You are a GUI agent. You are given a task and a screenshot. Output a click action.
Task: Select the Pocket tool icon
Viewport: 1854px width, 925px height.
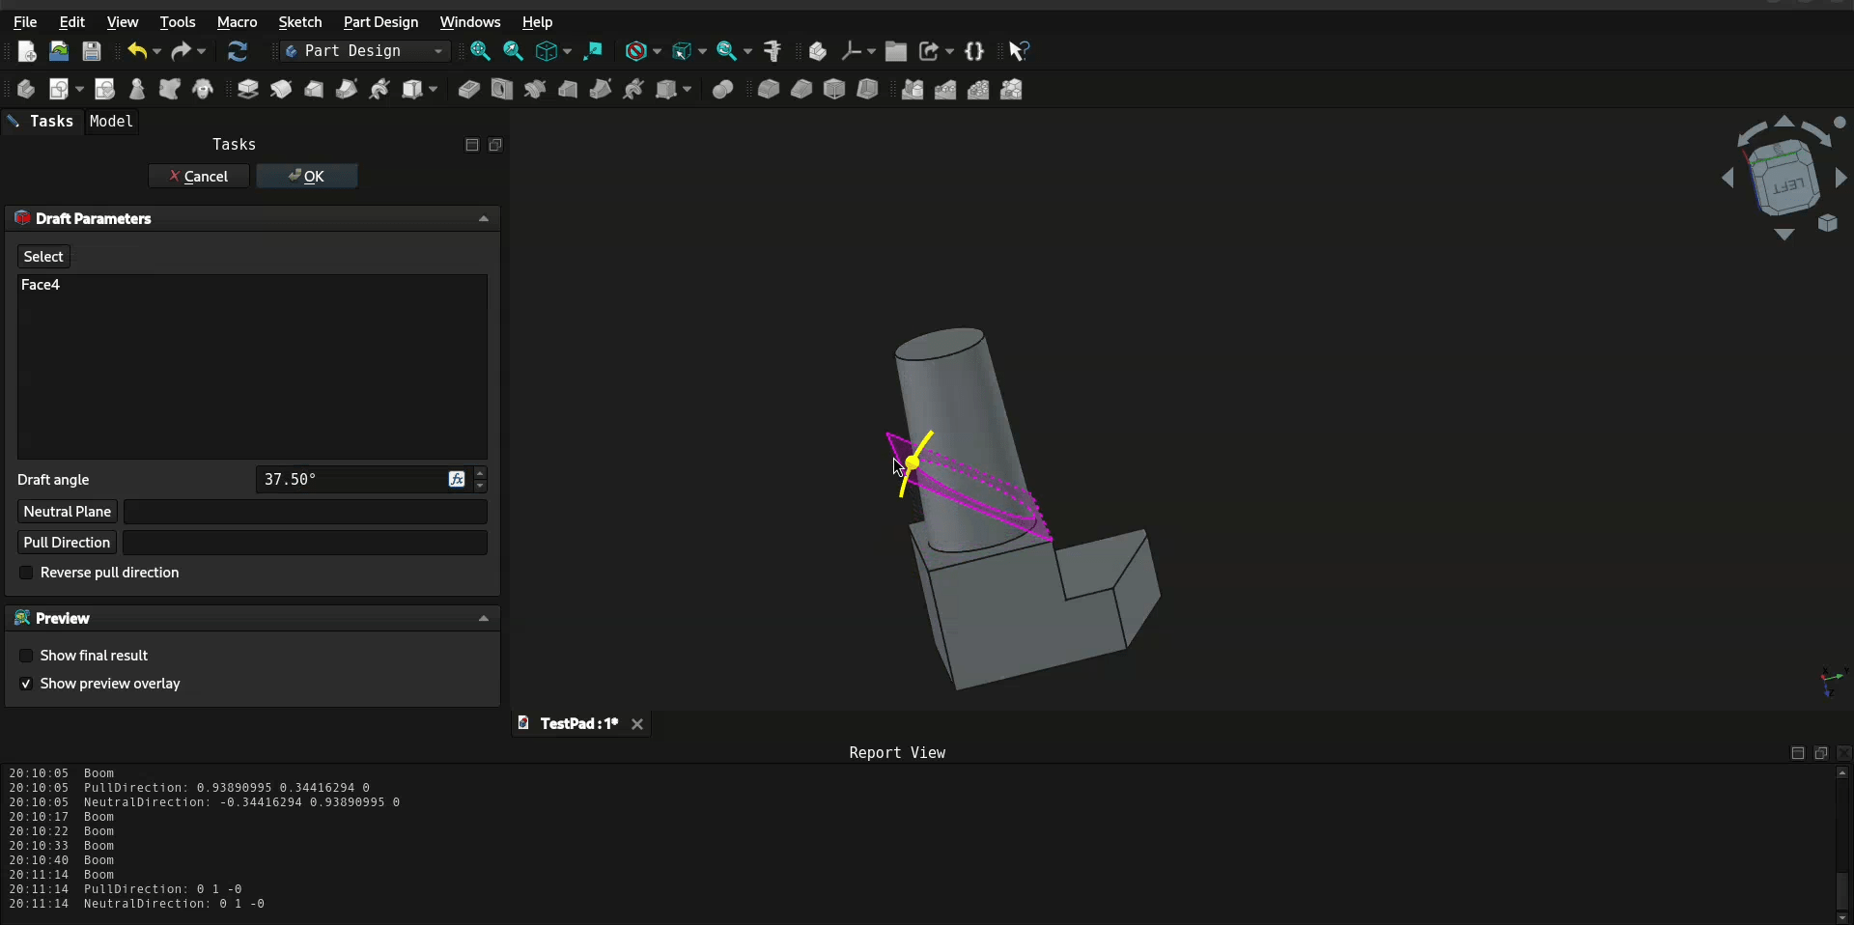pyautogui.click(x=468, y=90)
